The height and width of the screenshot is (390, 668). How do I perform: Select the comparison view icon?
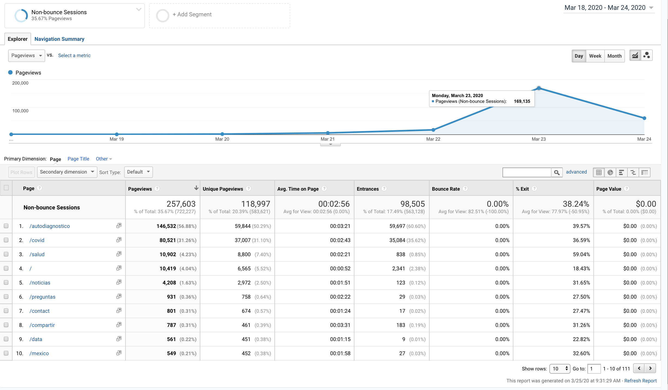click(x=633, y=172)
